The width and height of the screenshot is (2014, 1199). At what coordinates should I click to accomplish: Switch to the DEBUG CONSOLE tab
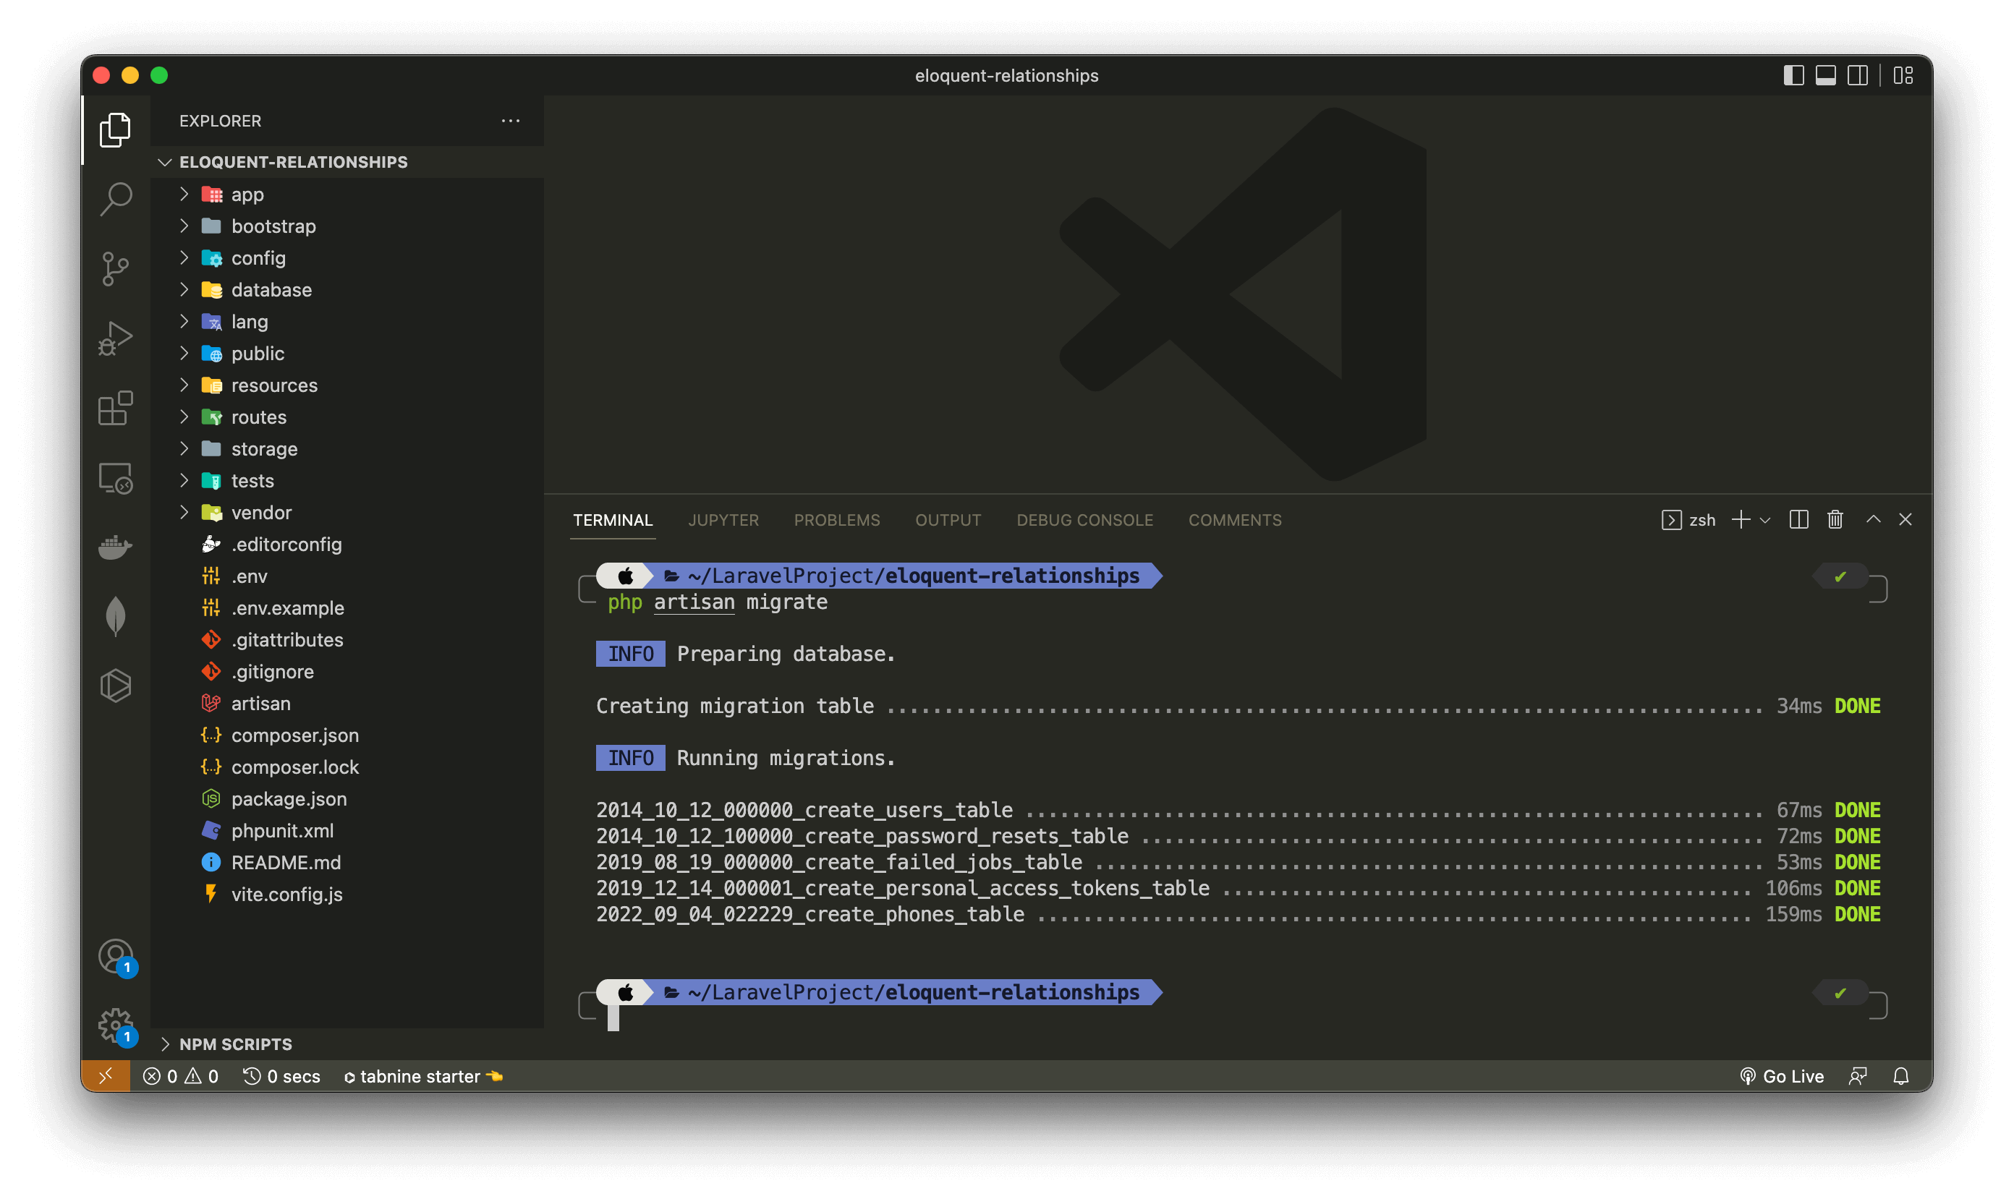click(x=1084, y=521)
